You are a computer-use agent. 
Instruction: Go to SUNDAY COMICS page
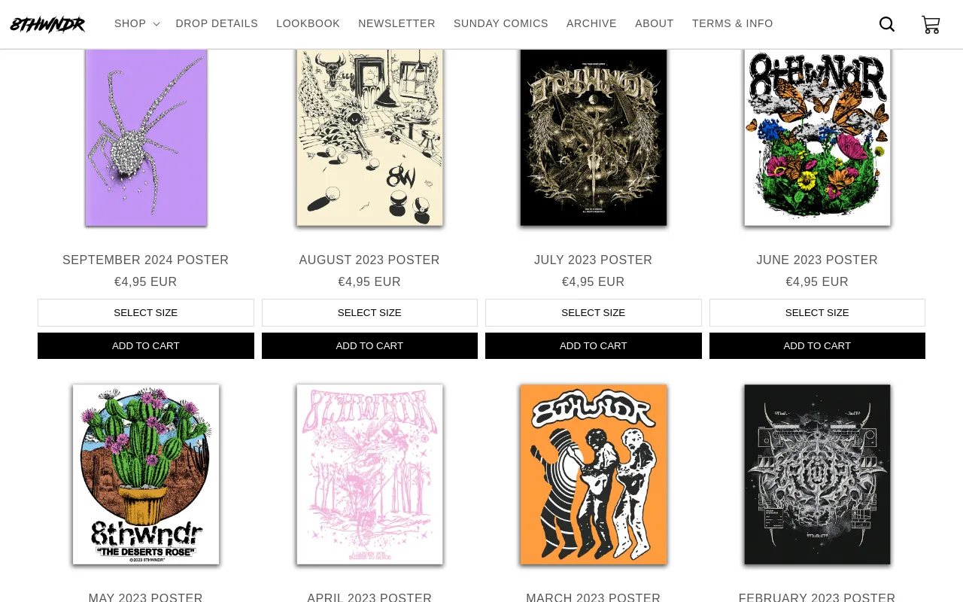(501, 23)
